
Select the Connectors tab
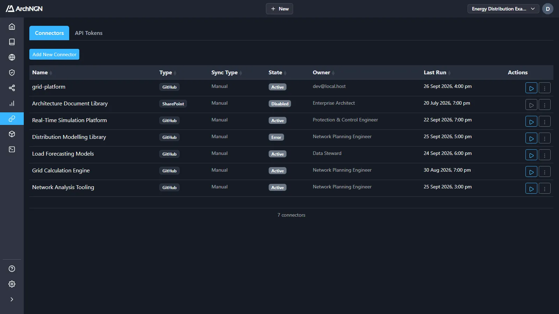coord(49,33)
